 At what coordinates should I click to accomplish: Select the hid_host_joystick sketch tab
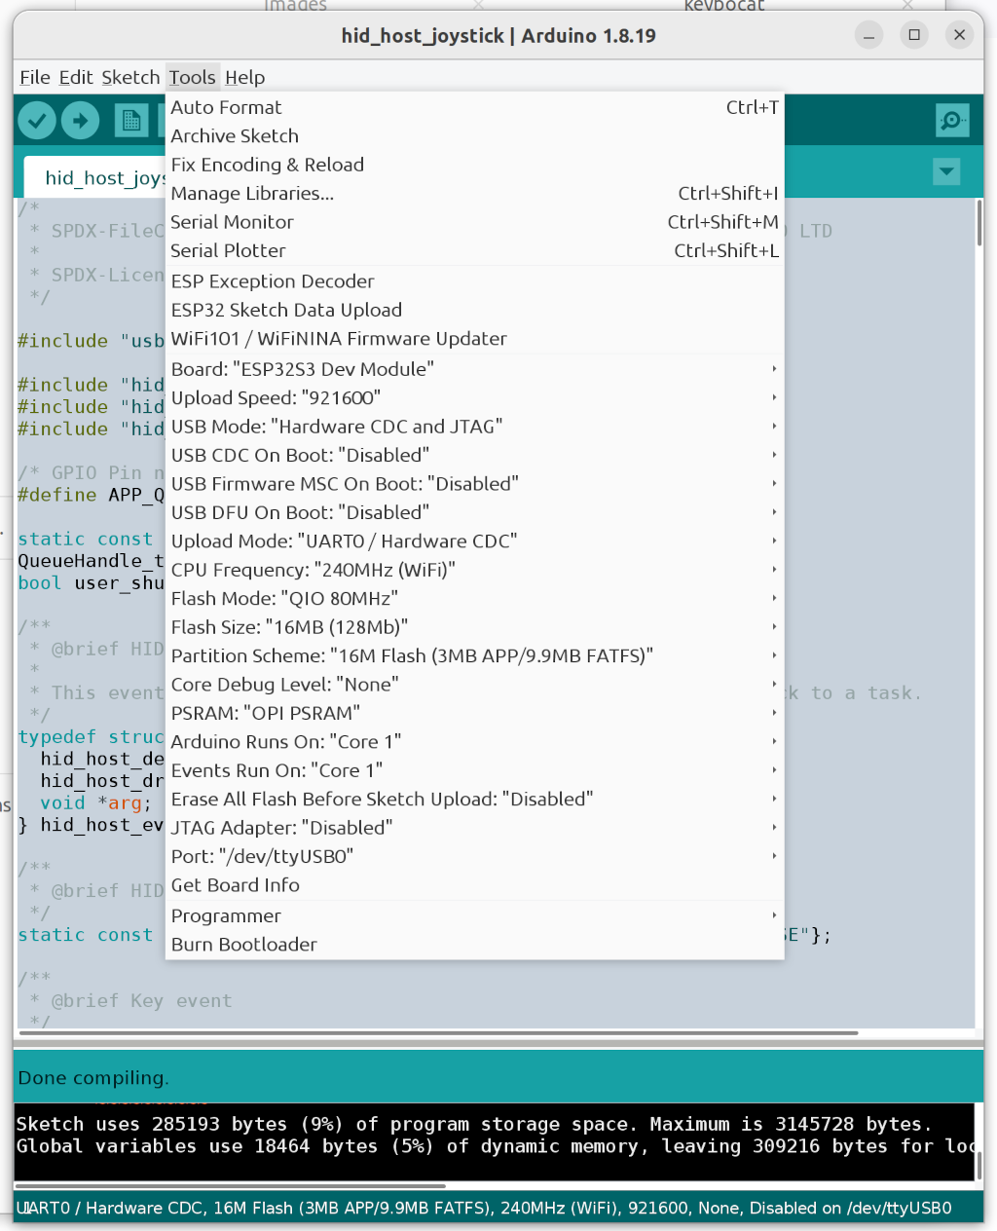(95, 177)
